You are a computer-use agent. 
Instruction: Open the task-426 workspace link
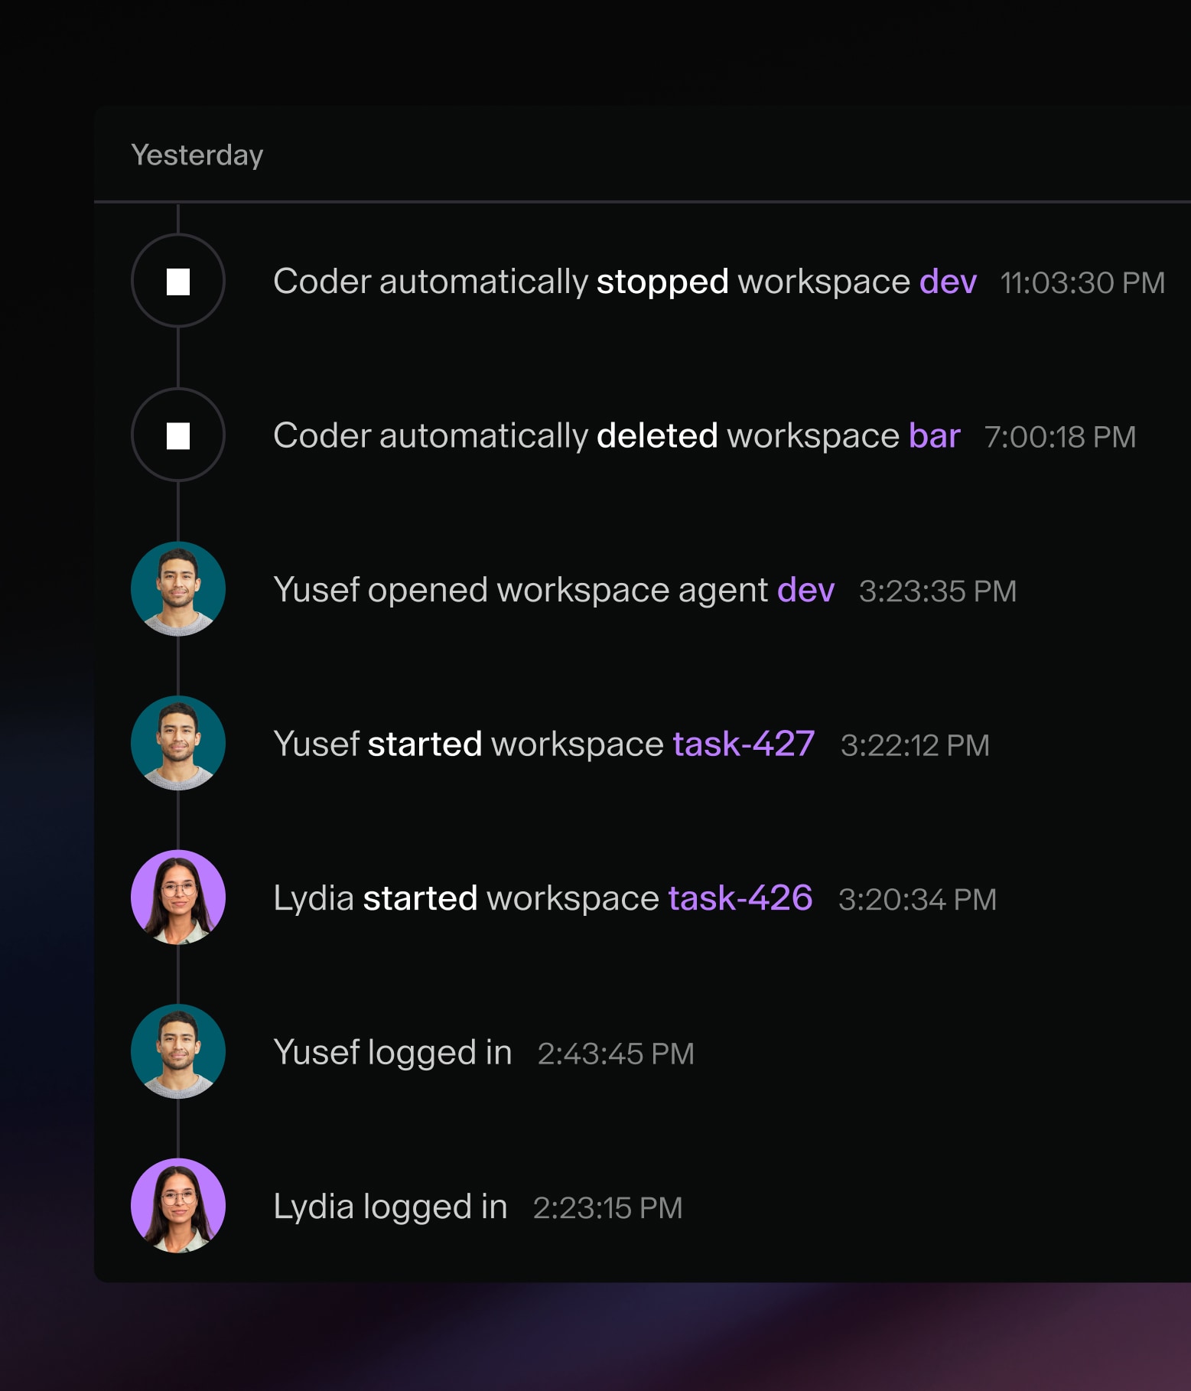(740, 898)
